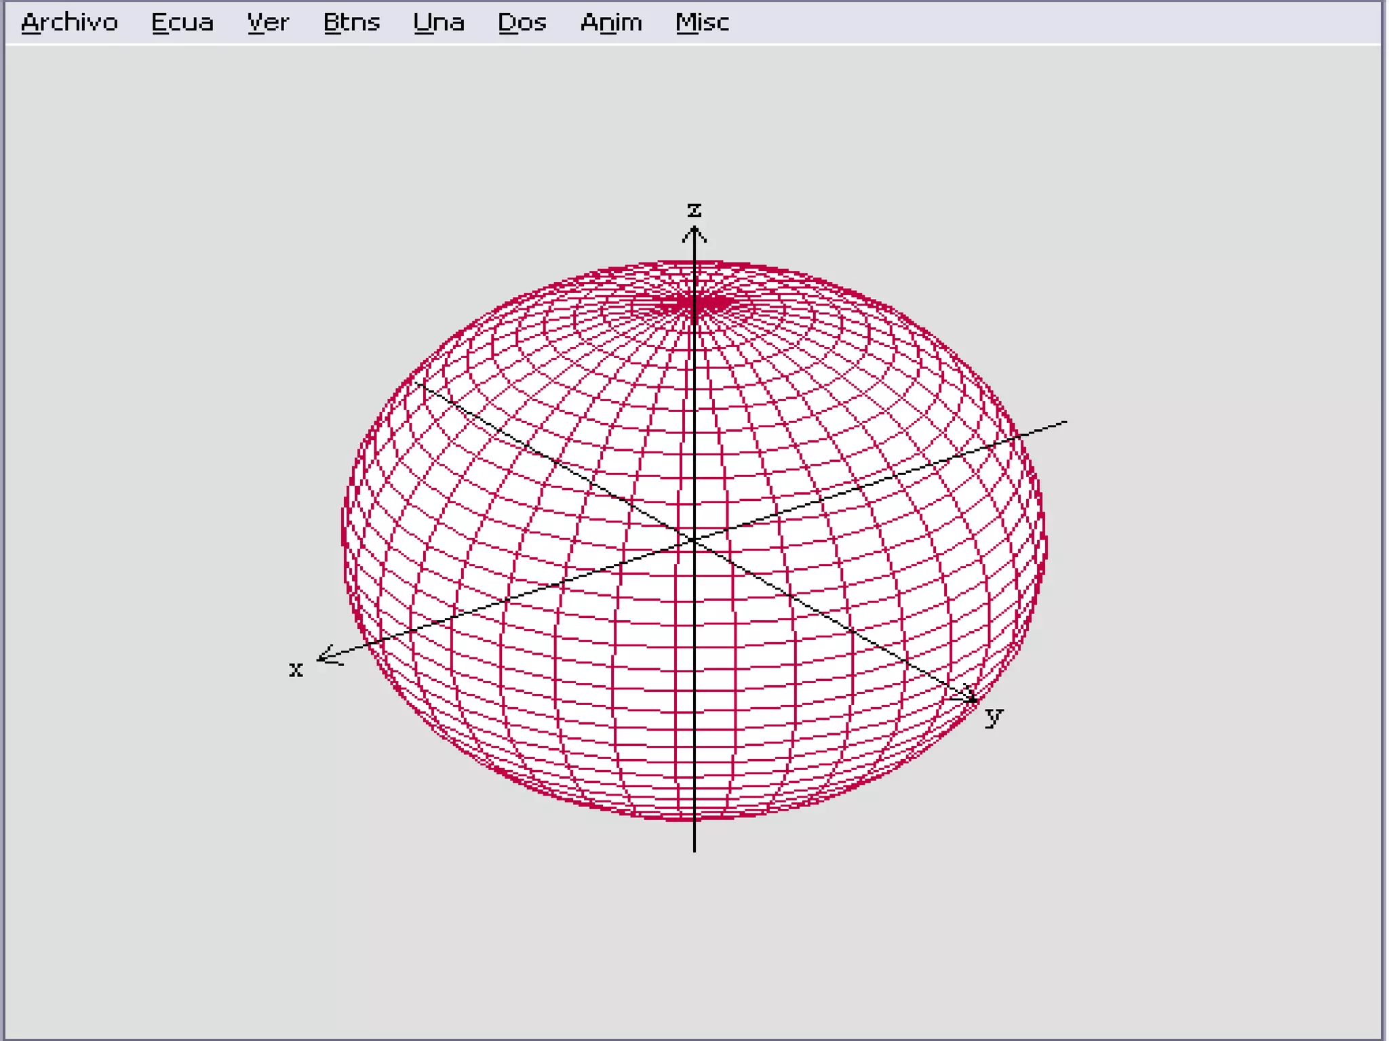Open the Ver menu
Screen dimensions: 1389x1041
[268, 23]
